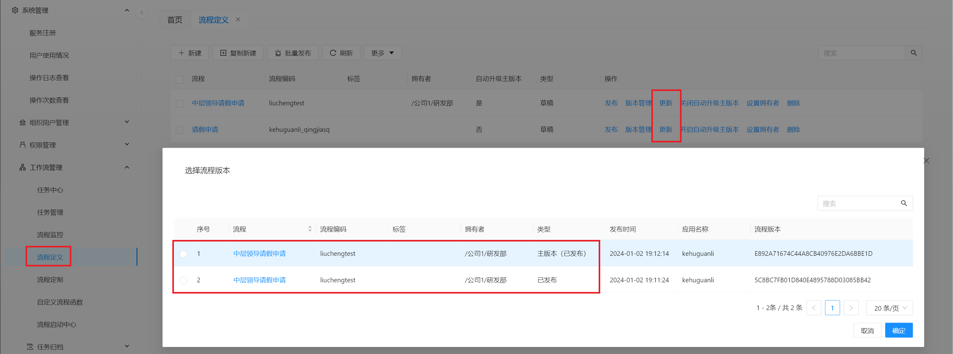This screenshot has height=354, width=953.
Task: Click the search magnifier in the top toolbar
Action: [x=913, y=53]
